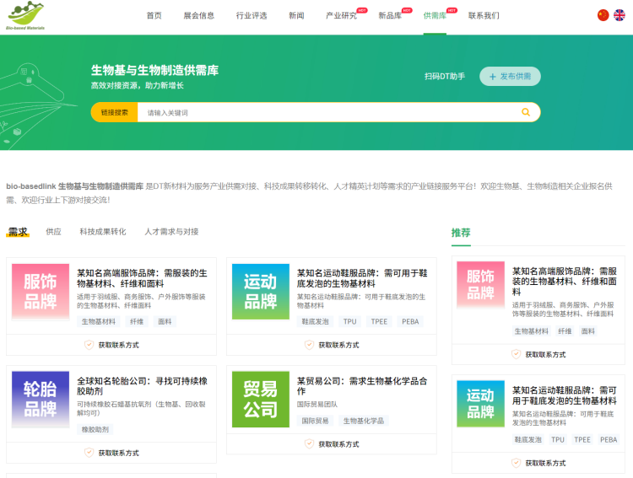Click the Bio-based Materials site logo
The height and width of the screenshot is (478, 633).
26,16
